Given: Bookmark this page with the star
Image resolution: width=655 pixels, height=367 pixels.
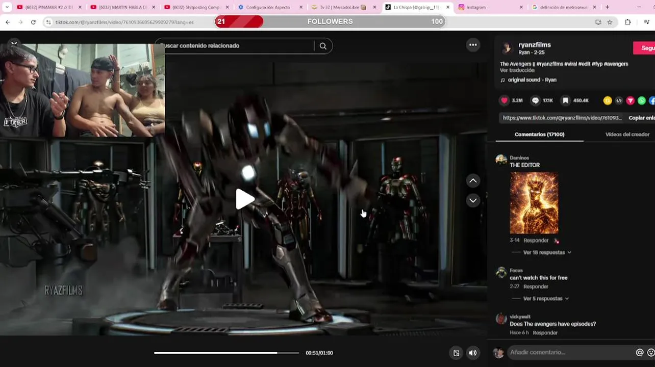Looking at the screenshot, I should (610, 22).
